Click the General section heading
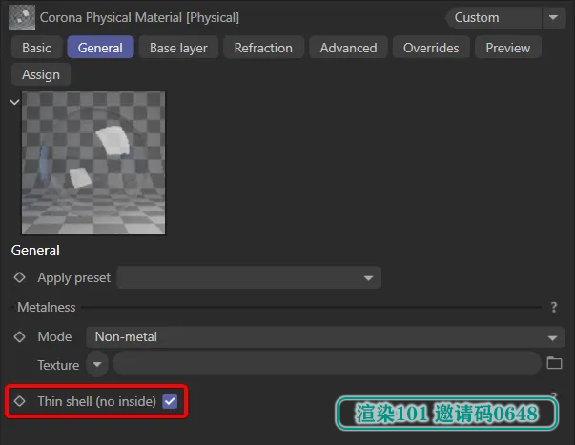 pyautogui.click(x=35, y=251)
